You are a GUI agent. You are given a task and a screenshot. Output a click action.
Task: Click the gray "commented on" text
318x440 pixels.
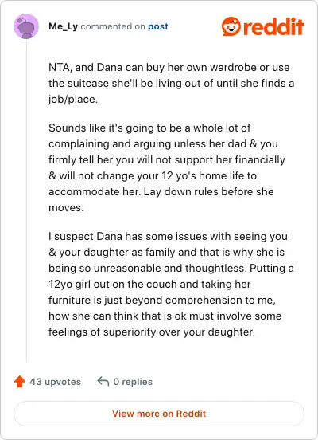coord(113,26)
